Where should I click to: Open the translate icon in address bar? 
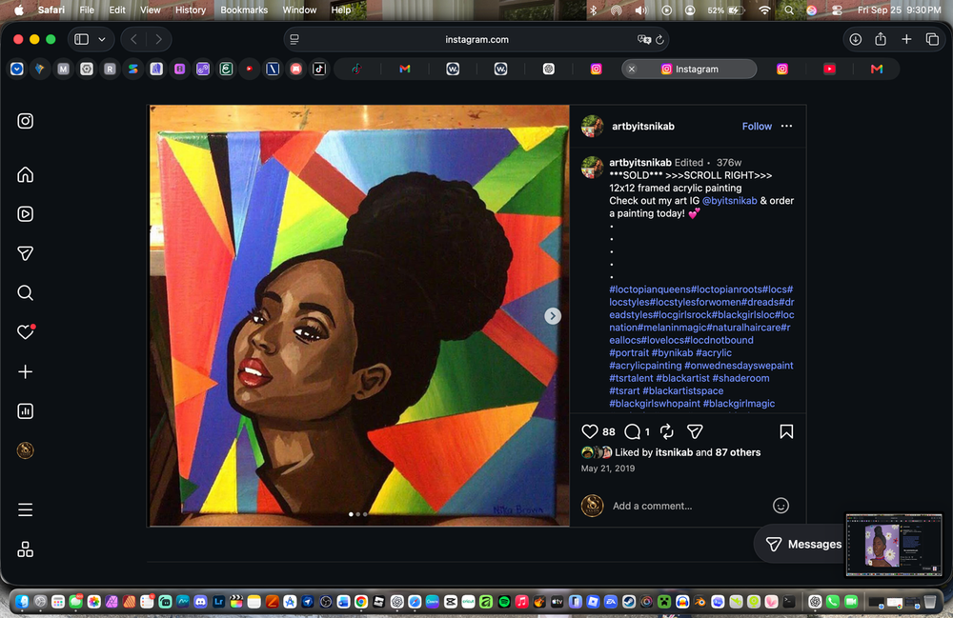(643, 39)
